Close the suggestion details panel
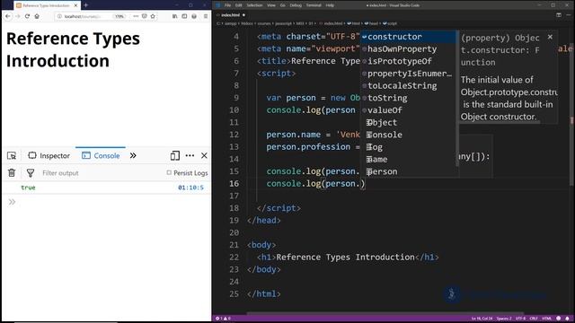Viewport: 575px width, 323px height. point(550,37)
